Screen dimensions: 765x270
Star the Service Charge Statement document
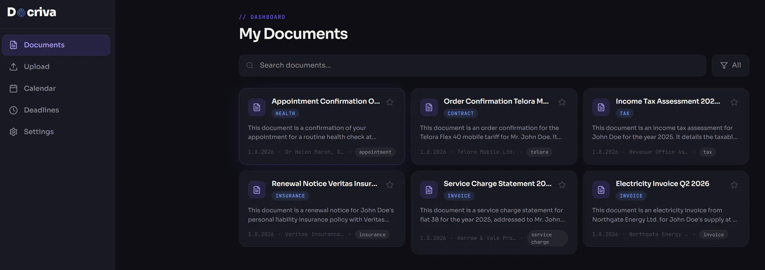pos(562,185)
